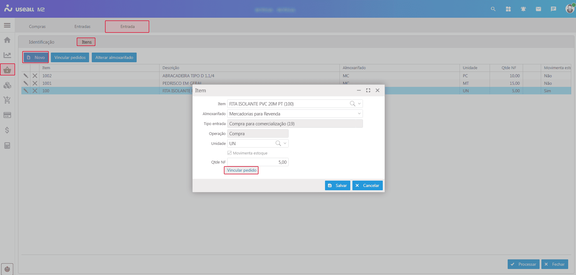Toggle the Movimenta estoque checkbox
This screenshot has width=576, height=275.
(230, 153)
